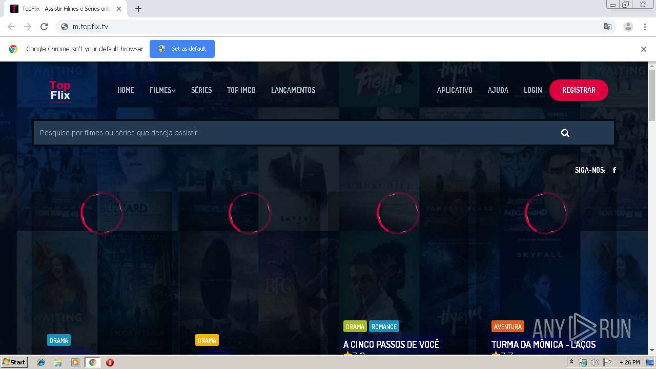Expand the FILMES dropdown menu
Viewport: 656px width, 369px height.
(x=162, y=90)
